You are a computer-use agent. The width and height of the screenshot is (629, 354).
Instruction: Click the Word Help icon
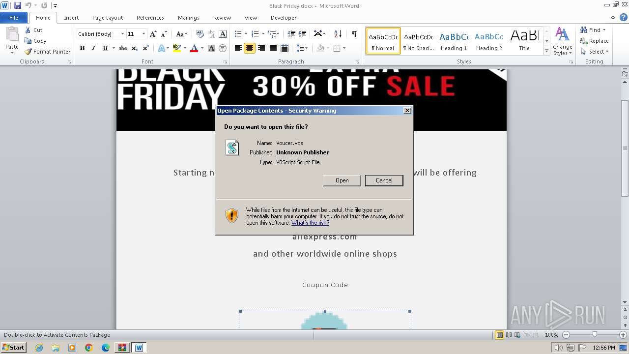624,18
